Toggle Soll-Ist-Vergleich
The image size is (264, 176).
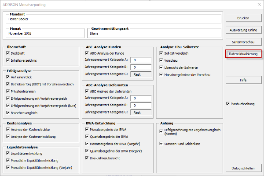(161, 53)
